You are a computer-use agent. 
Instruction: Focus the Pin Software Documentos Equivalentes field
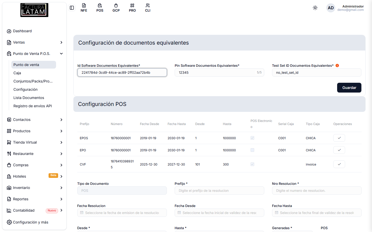pos(219,72)
